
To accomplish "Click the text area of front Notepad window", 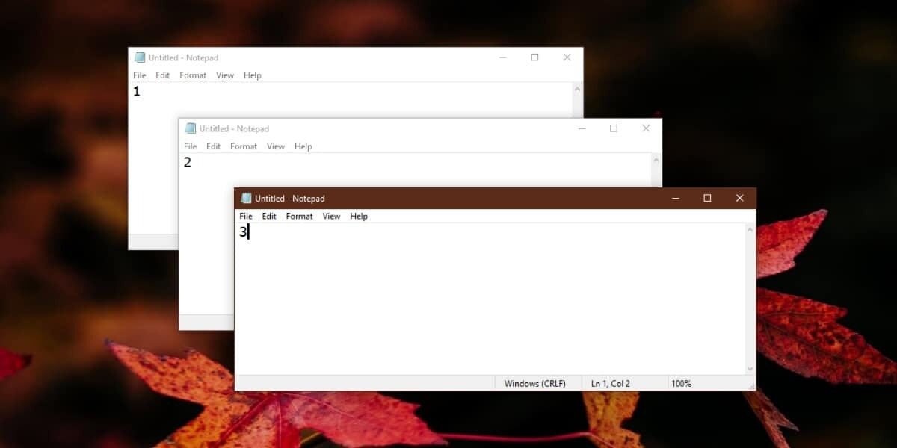I will [x=490, y=299].
